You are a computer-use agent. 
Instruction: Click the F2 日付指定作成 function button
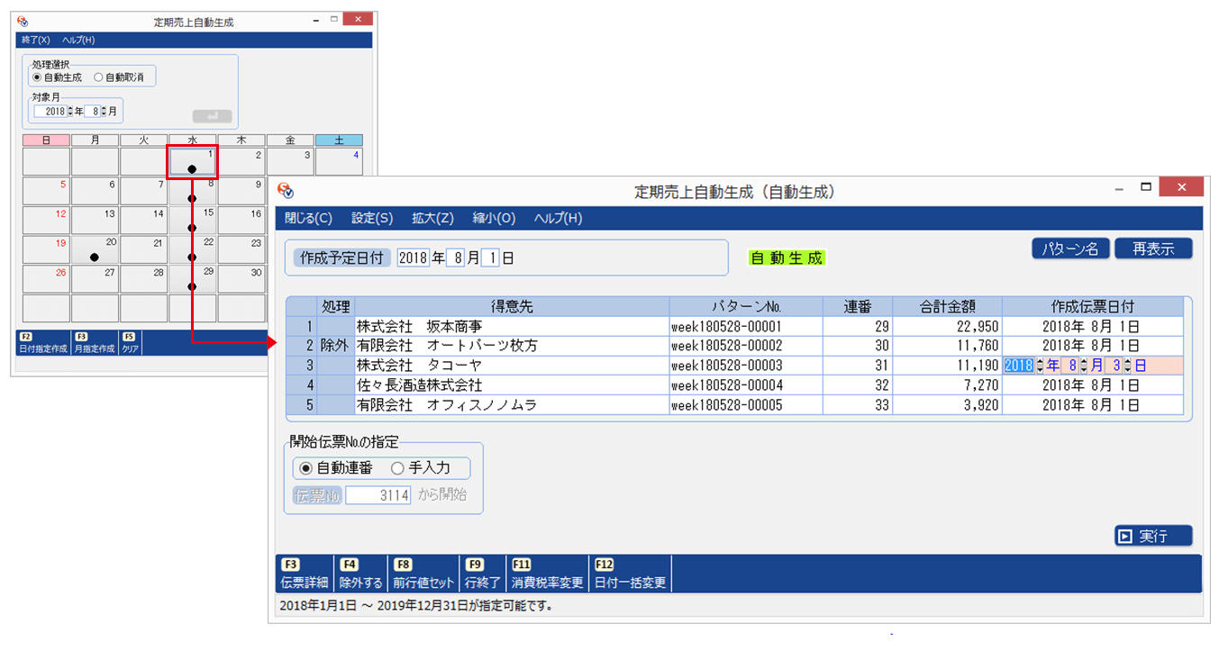click(x=43, y=343)
